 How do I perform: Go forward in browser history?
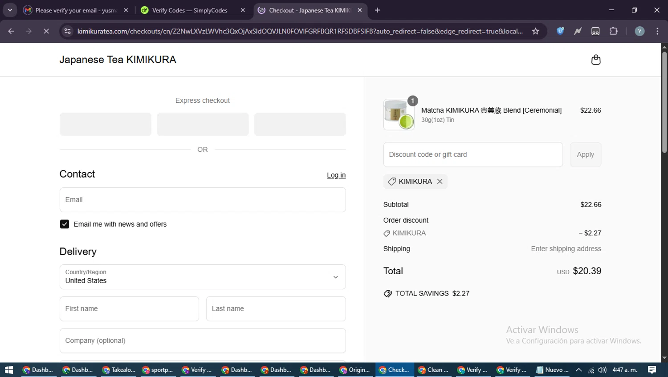click(29, 31)
